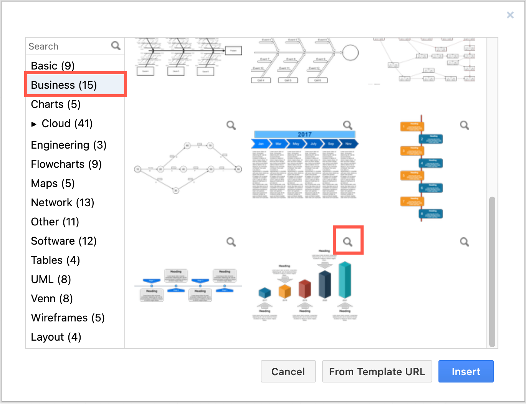Zoom into the horizontal timeline template

(231, 242)
